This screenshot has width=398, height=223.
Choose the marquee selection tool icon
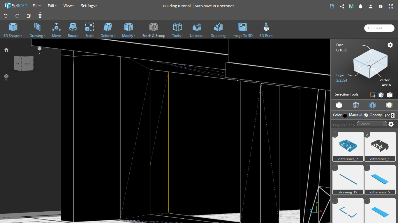coord(373,95)
